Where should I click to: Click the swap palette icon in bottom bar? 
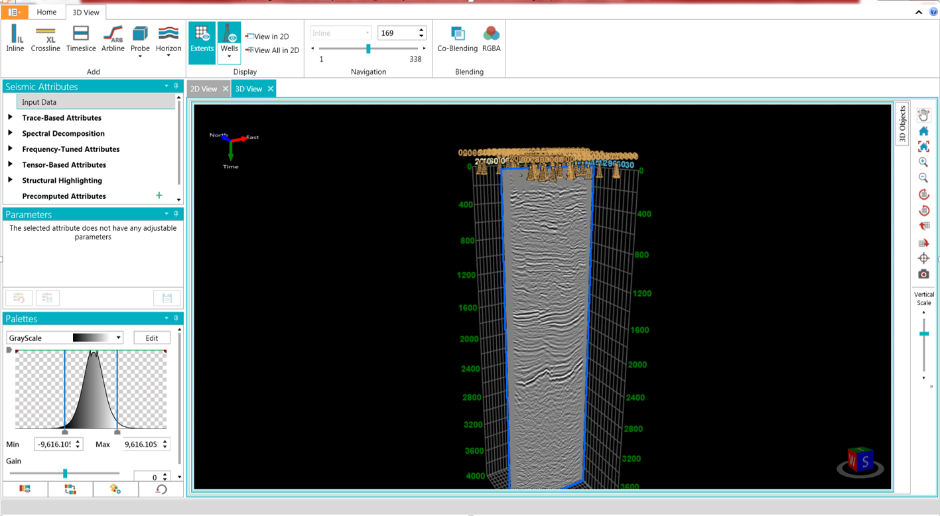coord(70,489)
